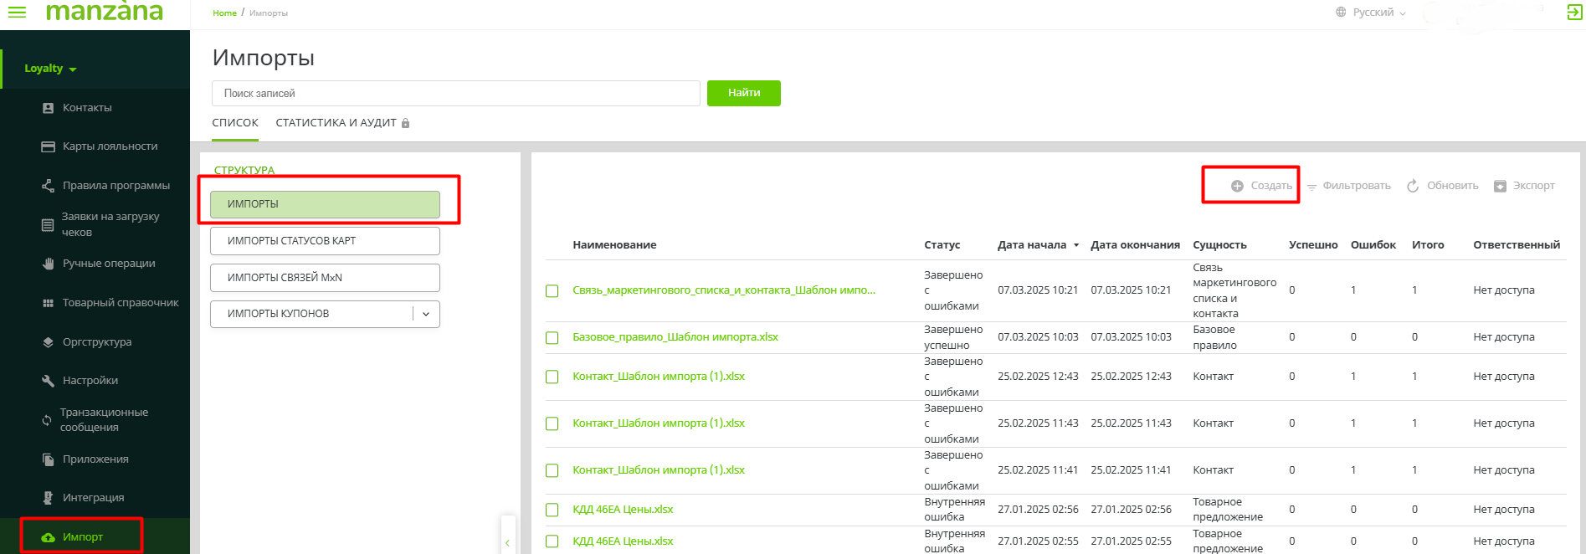Image resolution: width=1586 pixels, height=554 pixels.
Task: Click the plus icon to create import
Action: [x=1237, y=186]
